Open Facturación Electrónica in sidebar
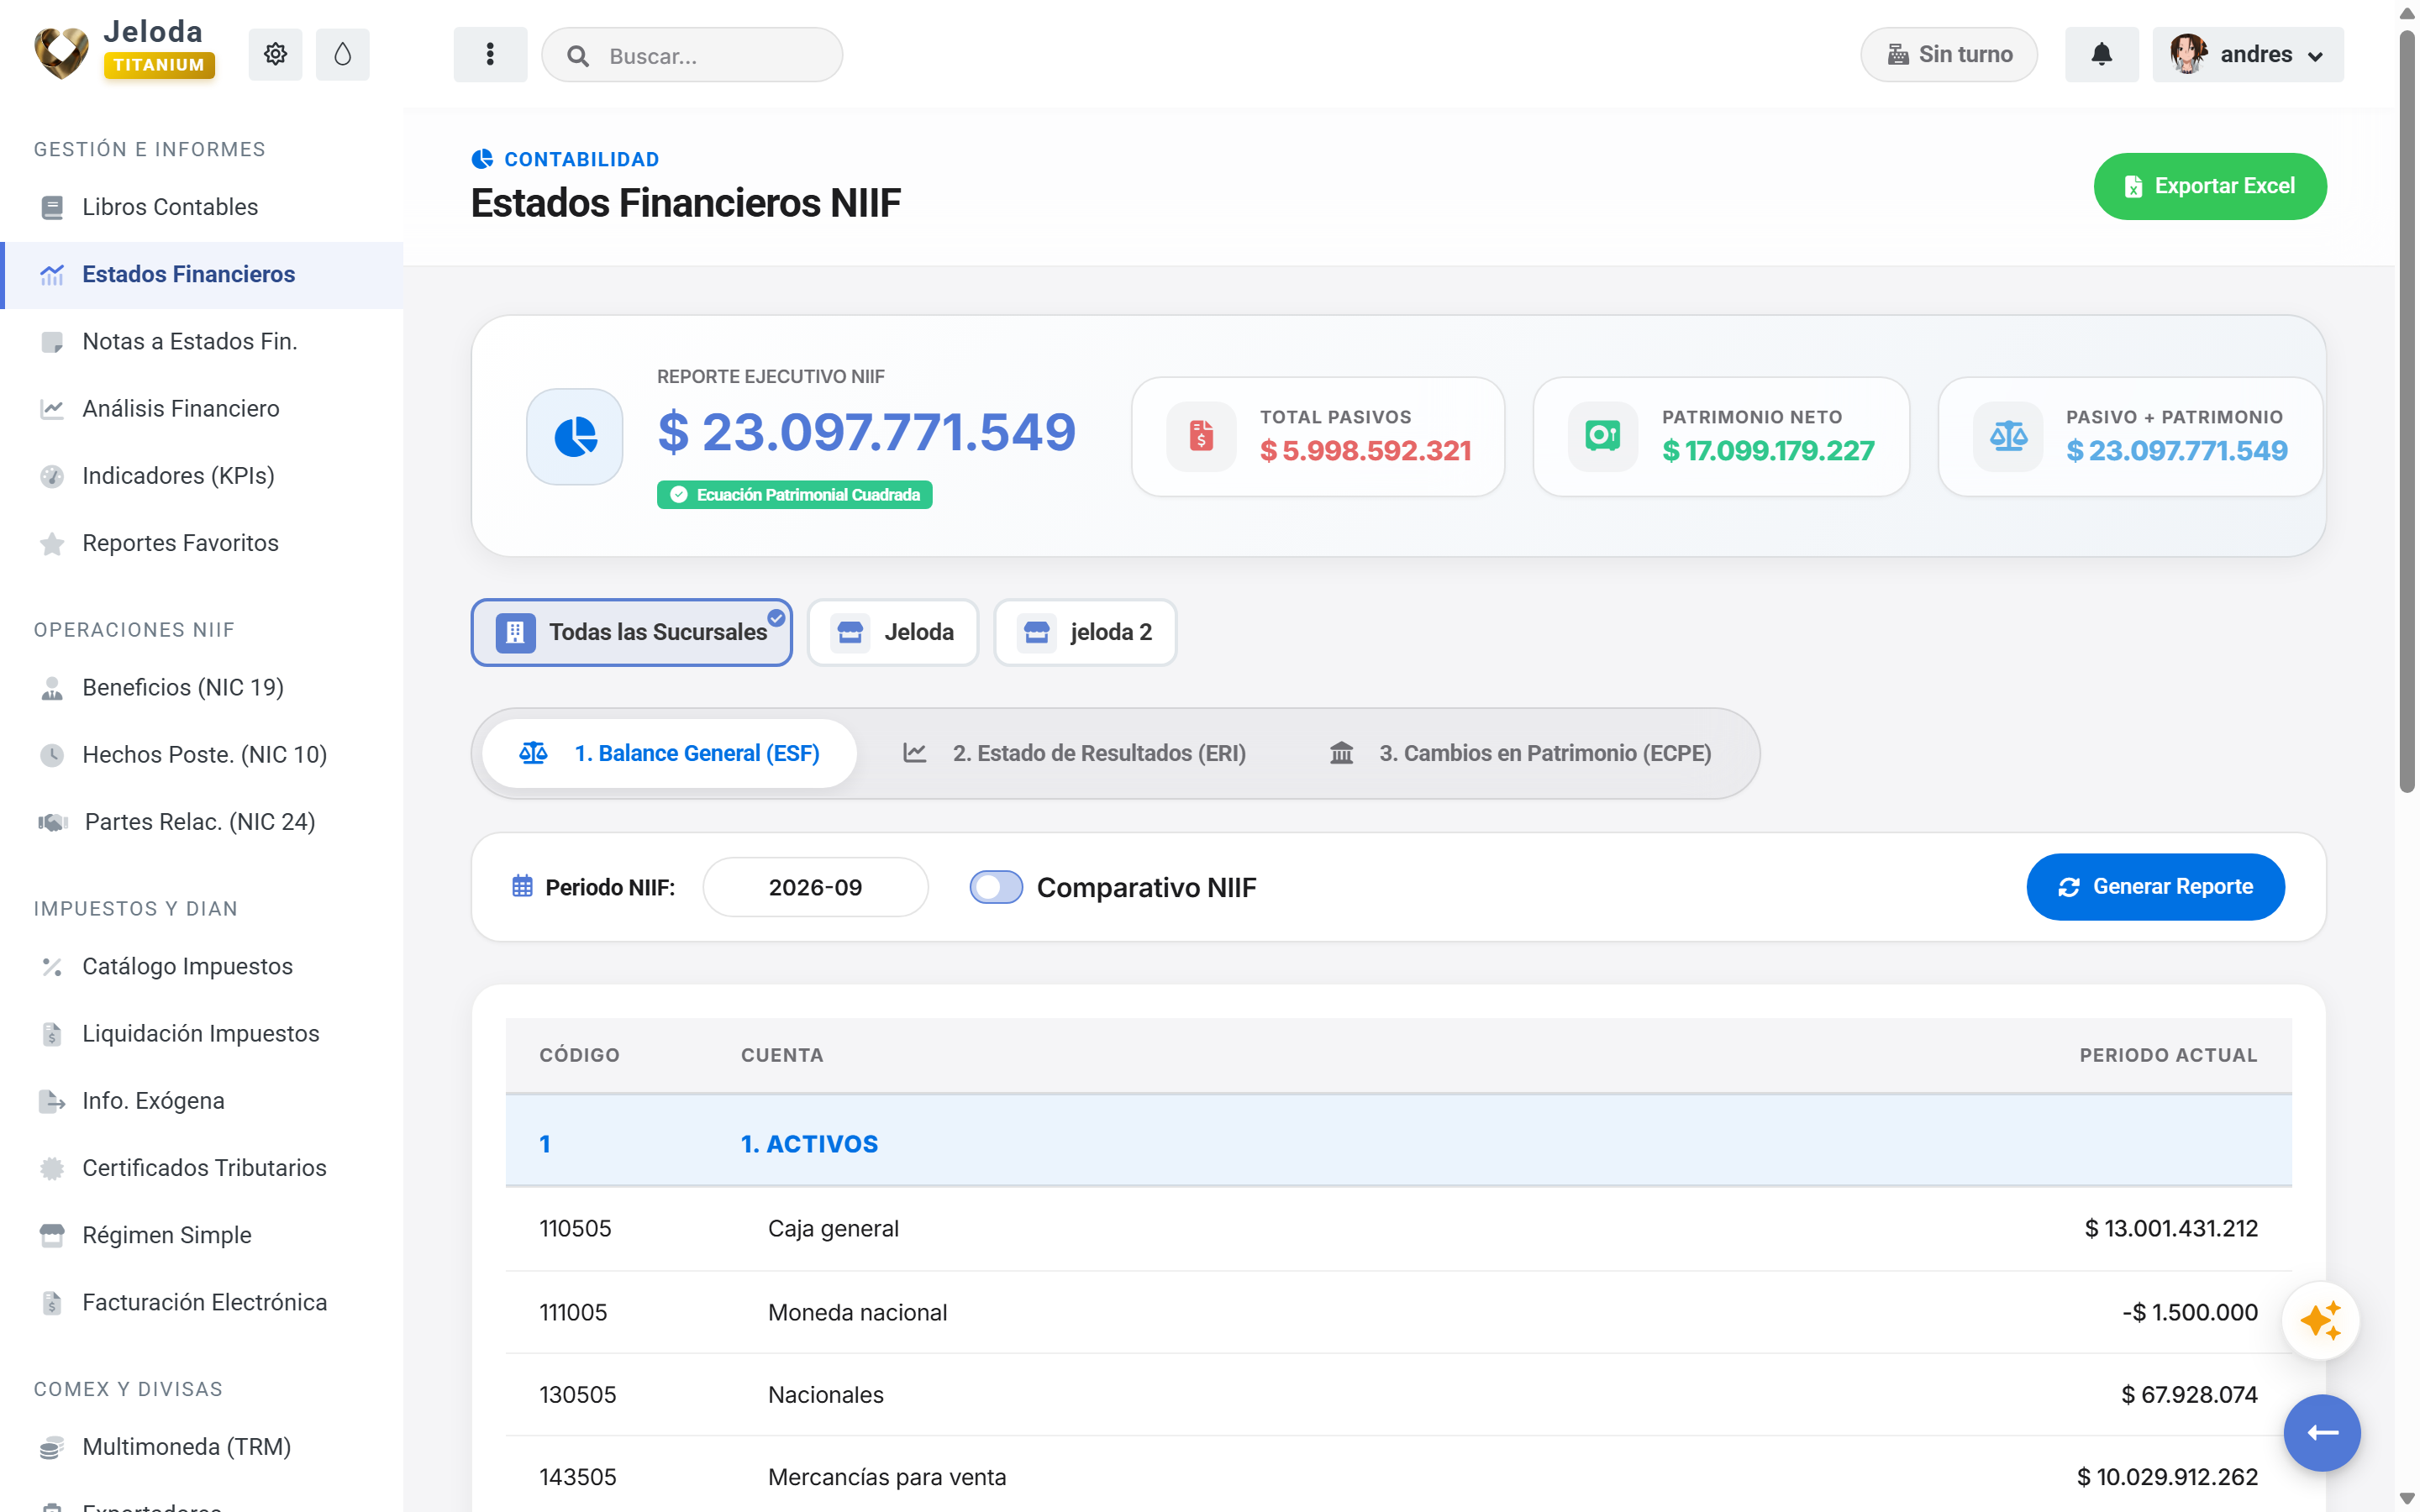The width and height of the screenshot is (2420, 1512). coord(202,1302)
